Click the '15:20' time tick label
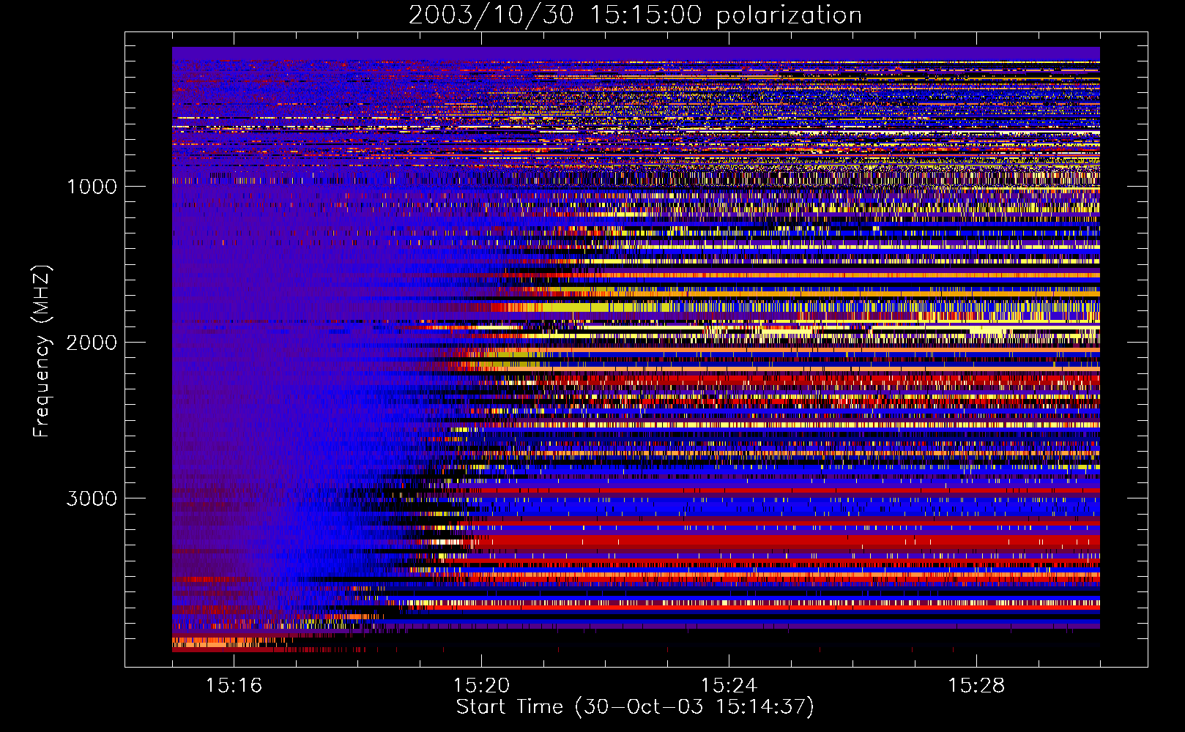The width and height of the screenshot is (1185, 732). tap(481, 685)
